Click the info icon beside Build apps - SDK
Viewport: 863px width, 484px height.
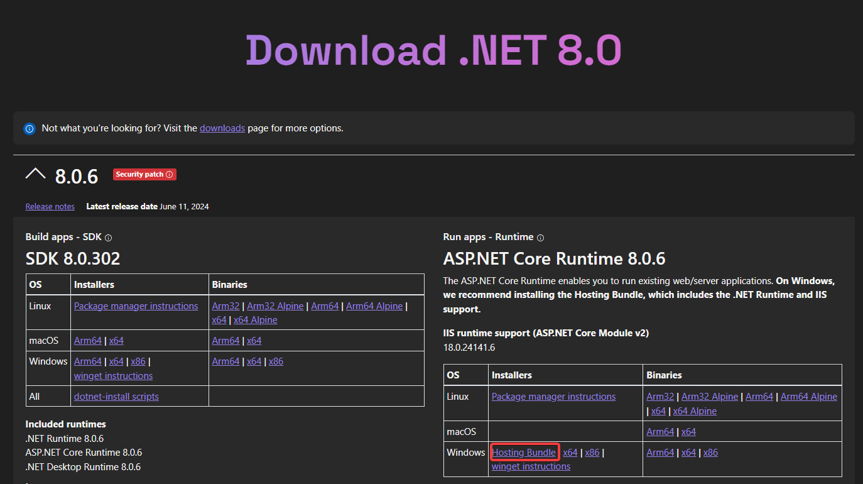pyautogui.click(x=109, y=238)
